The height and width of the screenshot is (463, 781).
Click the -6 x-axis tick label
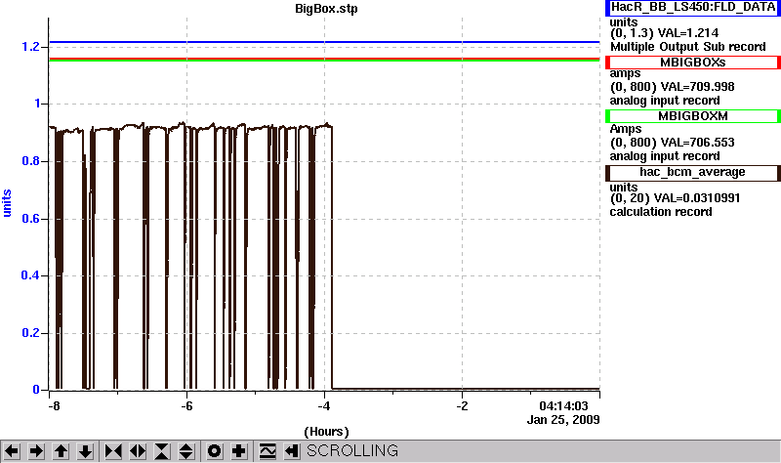tap(186, 406)
